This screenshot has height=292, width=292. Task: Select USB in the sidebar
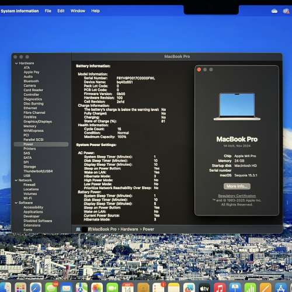tap(27, 176)
